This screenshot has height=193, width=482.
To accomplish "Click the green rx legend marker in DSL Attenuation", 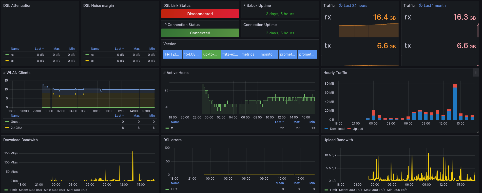I will coord(7,55).
